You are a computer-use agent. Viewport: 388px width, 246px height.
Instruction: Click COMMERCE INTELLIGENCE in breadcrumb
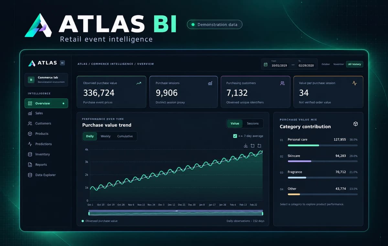click(113, 64)
